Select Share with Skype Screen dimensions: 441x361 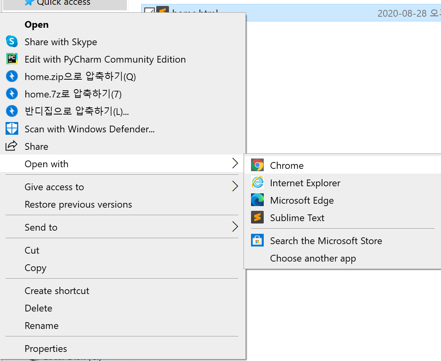(x=123, y=42)
